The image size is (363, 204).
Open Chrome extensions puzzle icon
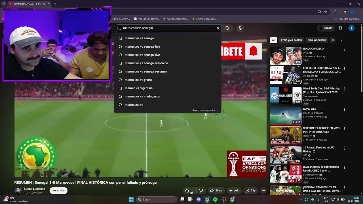[335, 12]
